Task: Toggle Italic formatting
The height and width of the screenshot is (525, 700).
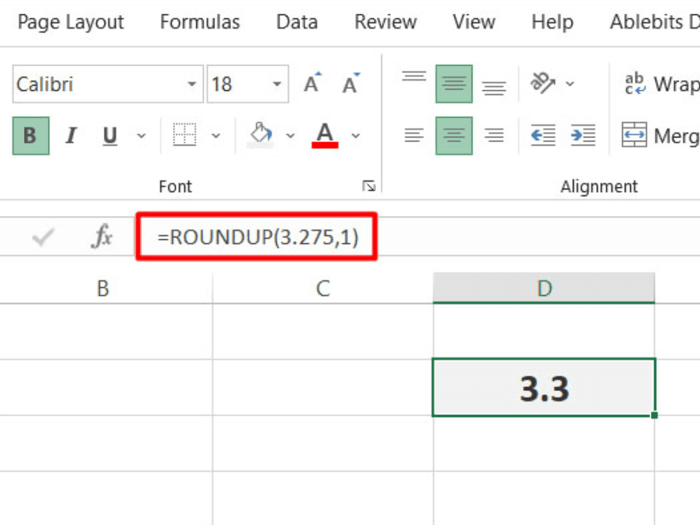Action: [70, 135]
